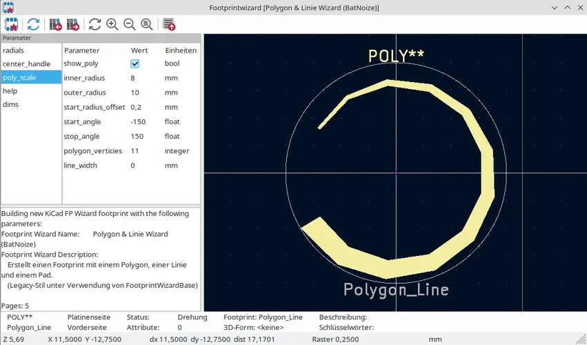587x345 pixels.
Task: Open the window menu chevron in title bar
Action: click(555, 7)
